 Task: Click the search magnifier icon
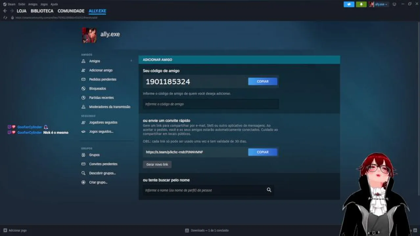(269, 190)
